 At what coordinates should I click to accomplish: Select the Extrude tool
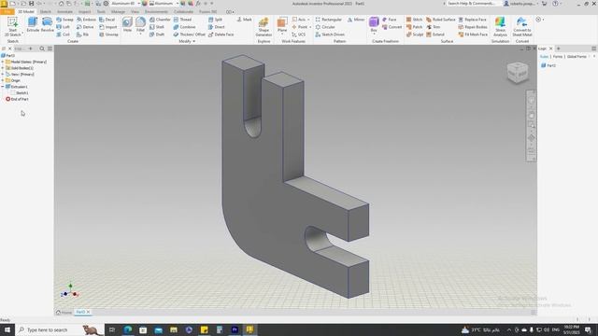click(x=33, y=25)
